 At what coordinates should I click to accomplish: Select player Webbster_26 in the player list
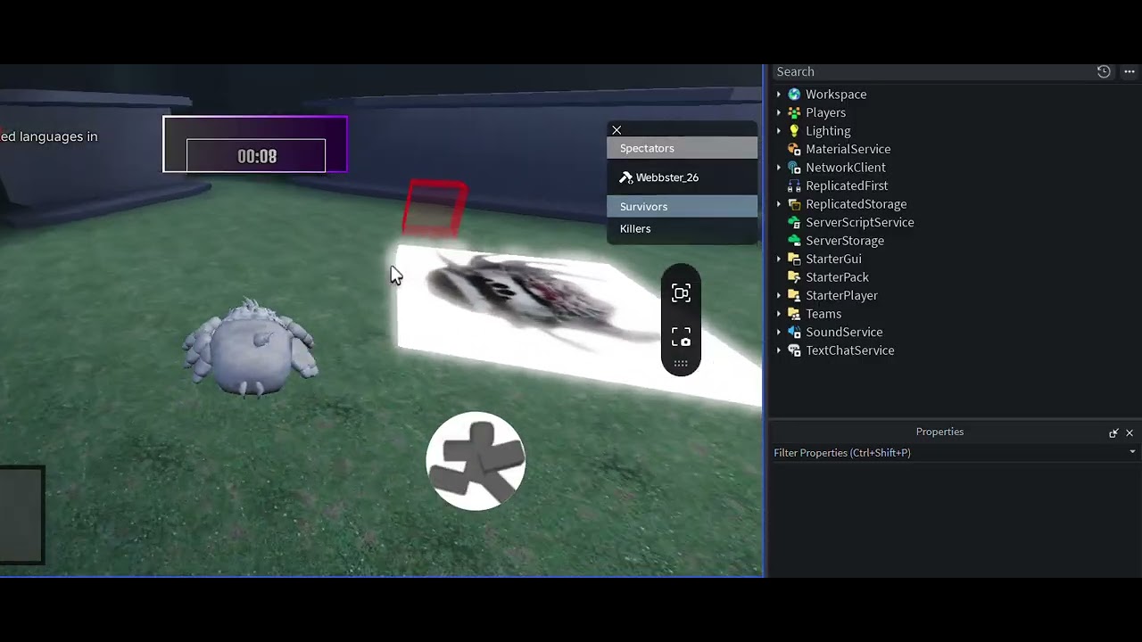tap(683, 177)
